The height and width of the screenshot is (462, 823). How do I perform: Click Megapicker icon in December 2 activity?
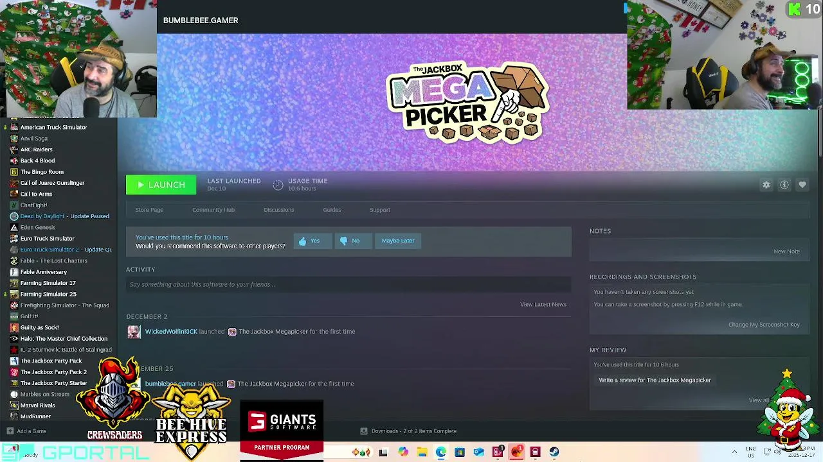(232, 332)
